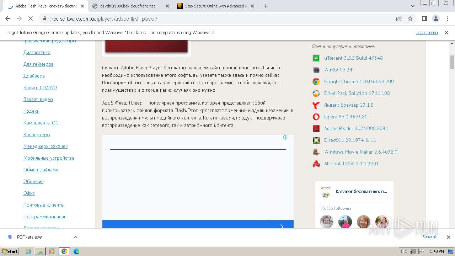Expand the tab search dropdown
Image resolution: width=455 pixels, height=256 pixels.
[x=413, y=6]
